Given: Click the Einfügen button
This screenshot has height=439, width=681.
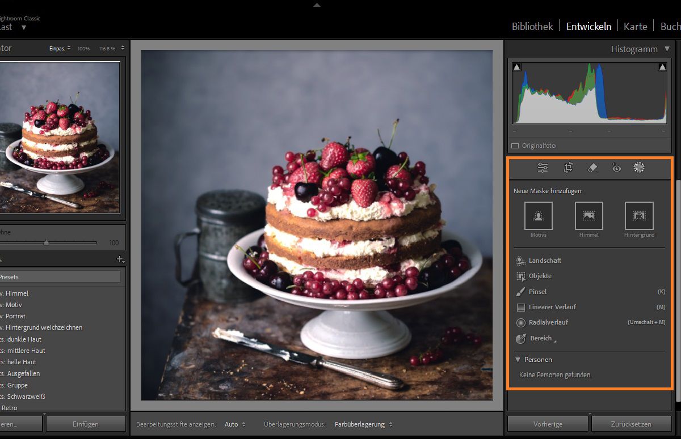Looking at the screenshot, I should (x=86, y=424).
